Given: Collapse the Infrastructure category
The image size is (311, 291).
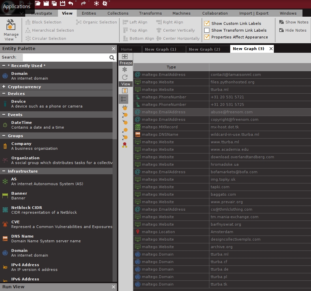Looking at the screenshot, I should coord(4,171).
